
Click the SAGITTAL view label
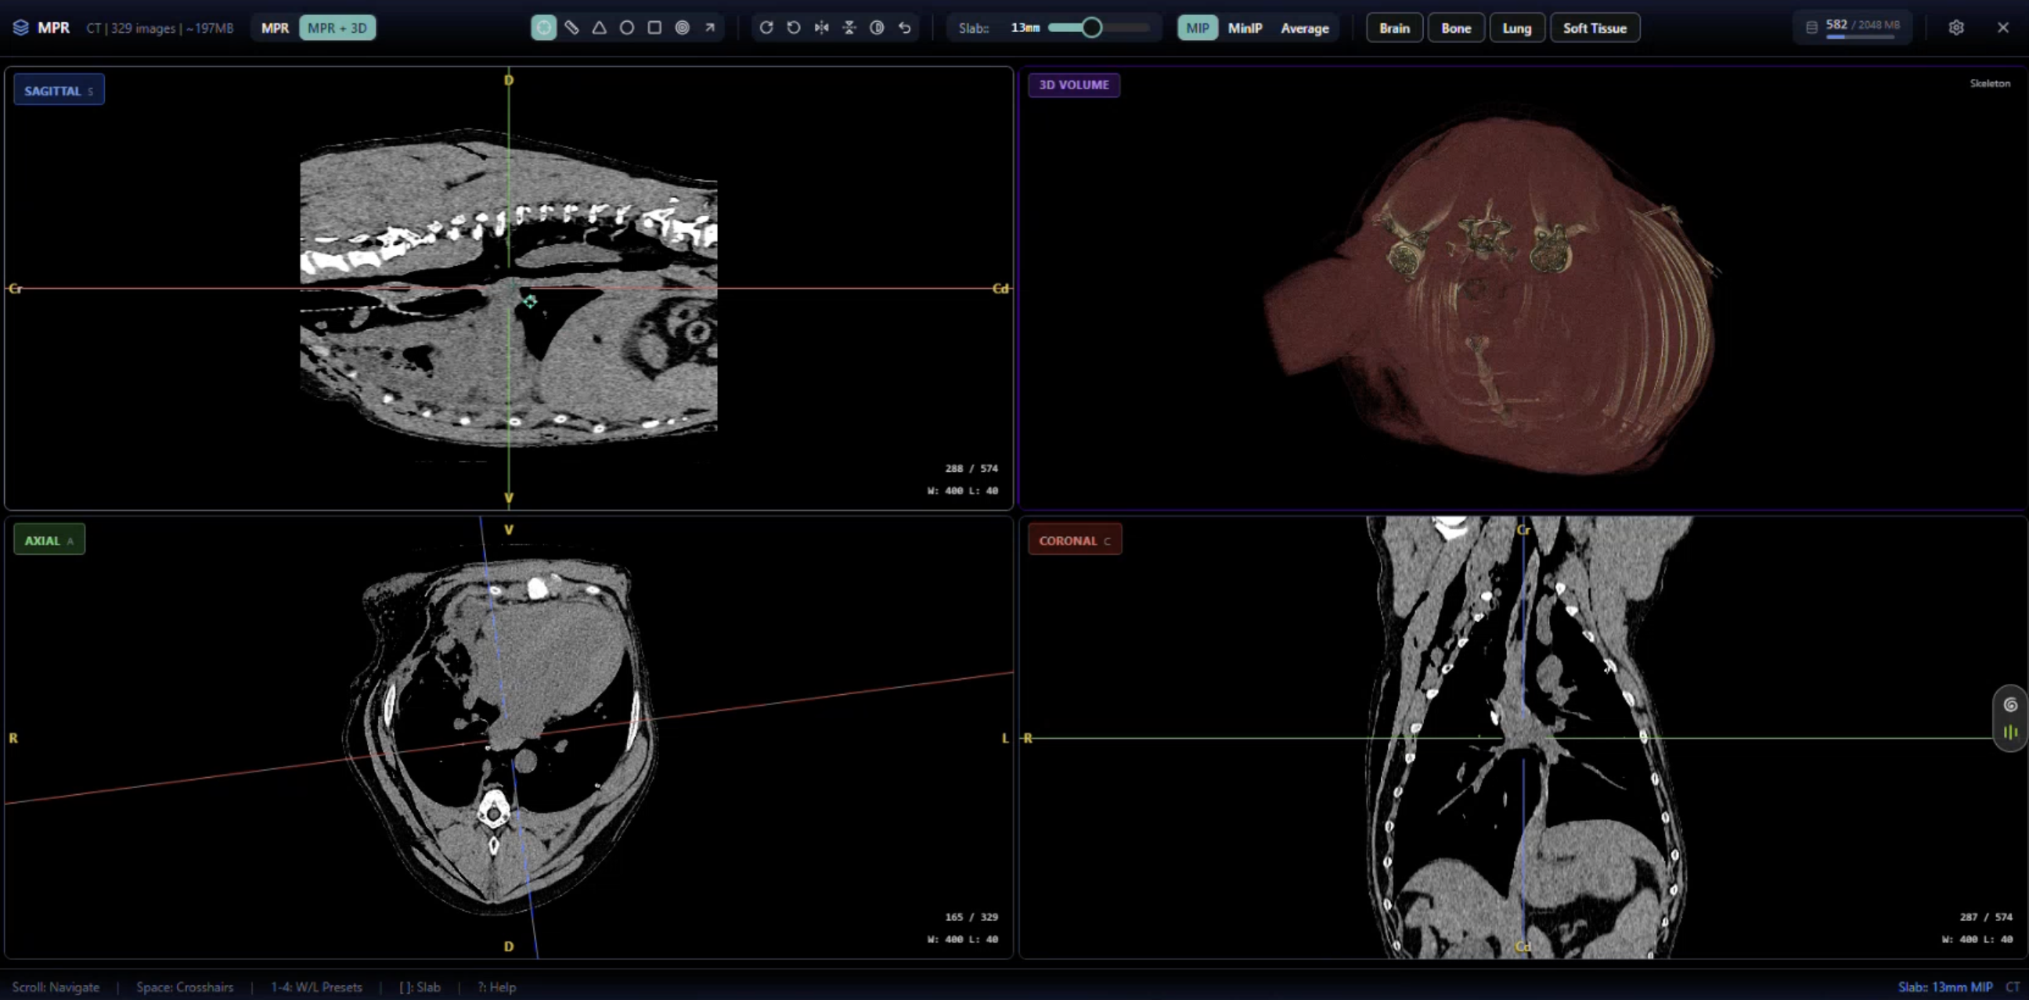pos(59,91)
